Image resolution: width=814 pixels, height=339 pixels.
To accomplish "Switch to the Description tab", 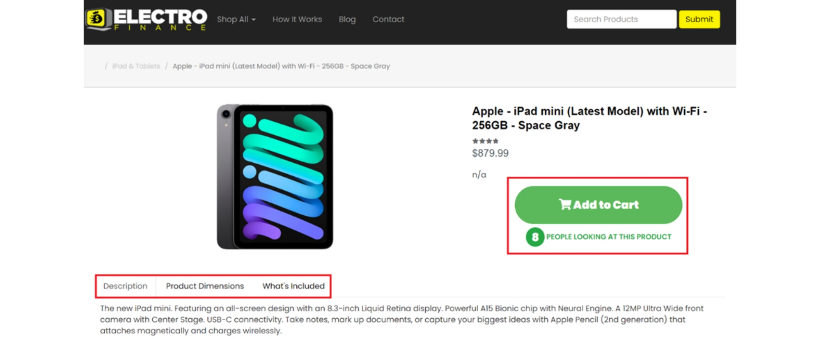I will tap(125, 286).
